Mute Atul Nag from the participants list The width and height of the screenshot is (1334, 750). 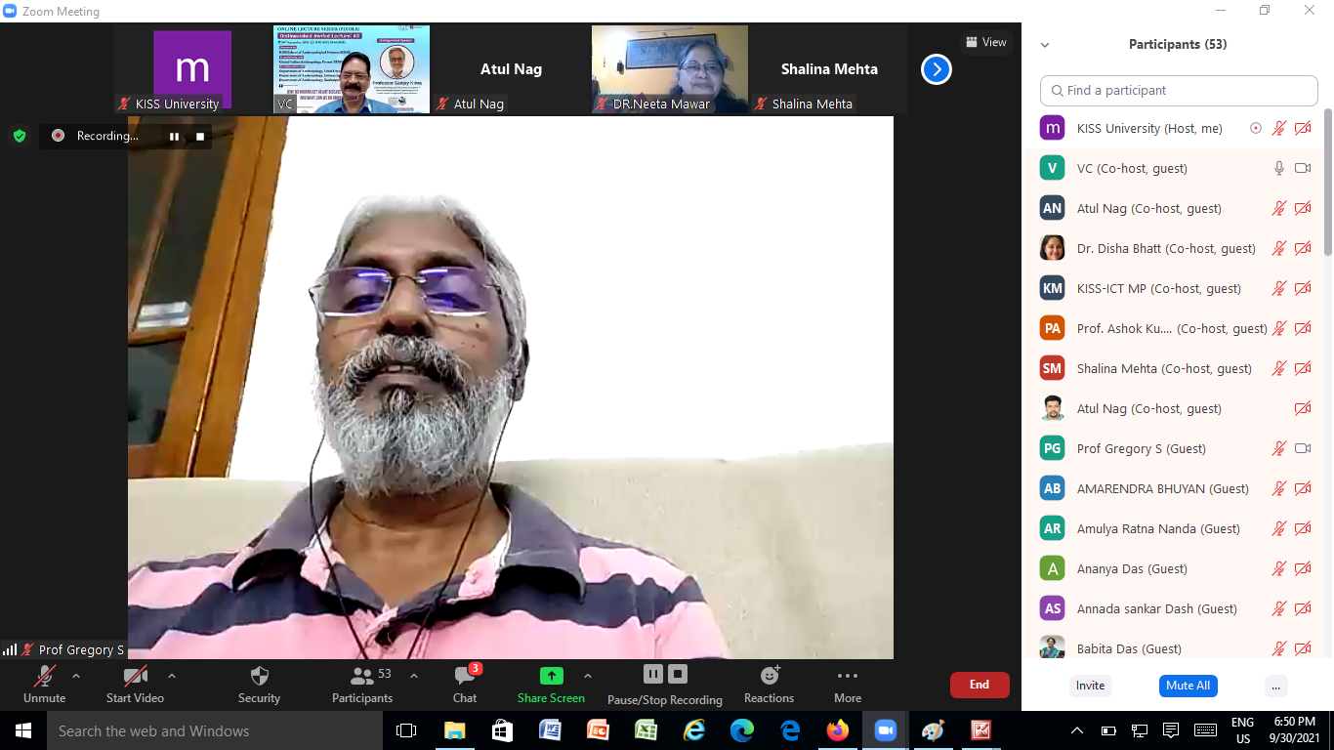[x=1277, y=208]
